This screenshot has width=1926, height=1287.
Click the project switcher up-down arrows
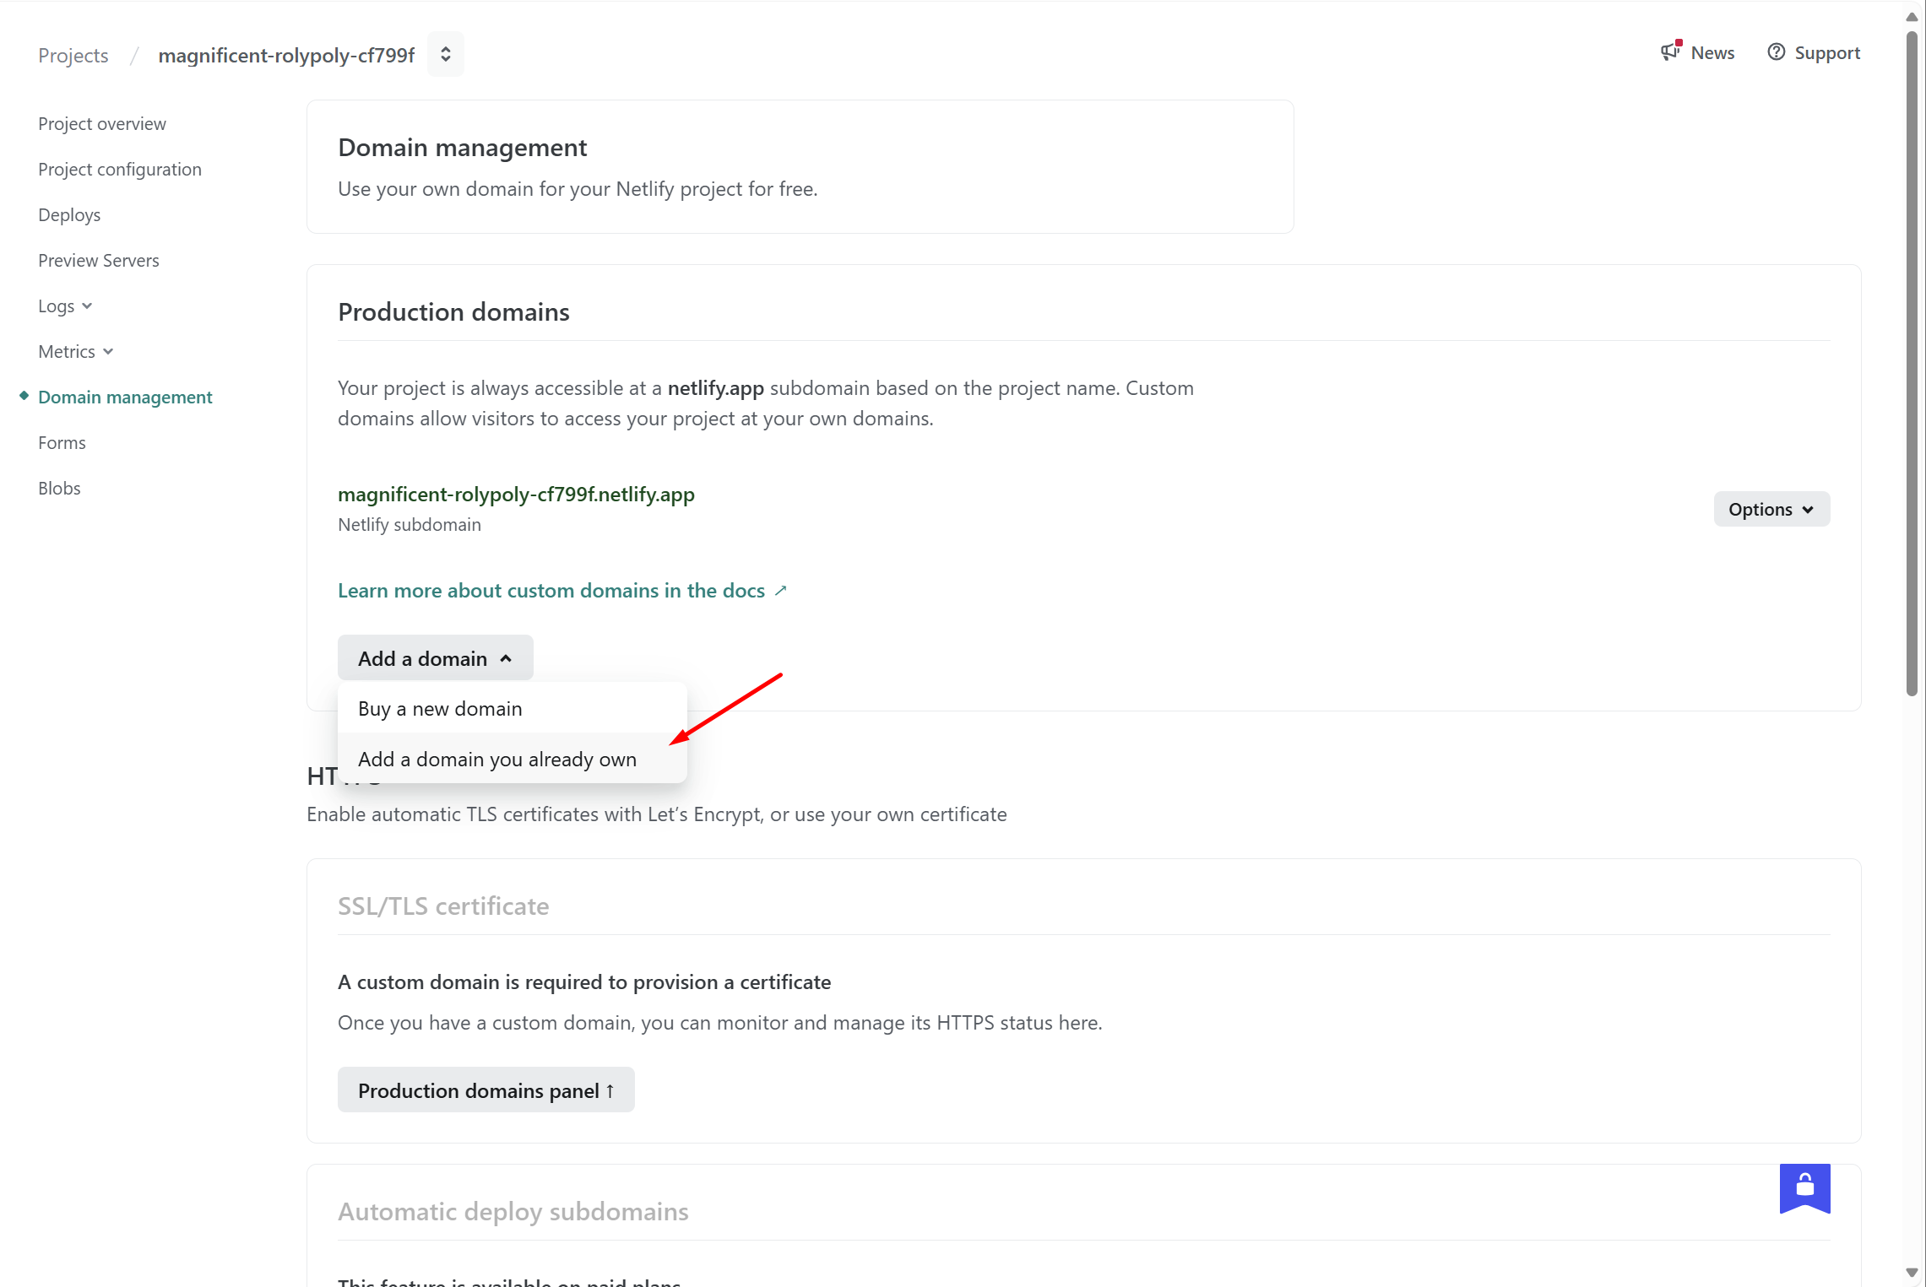tap(446, 55)
